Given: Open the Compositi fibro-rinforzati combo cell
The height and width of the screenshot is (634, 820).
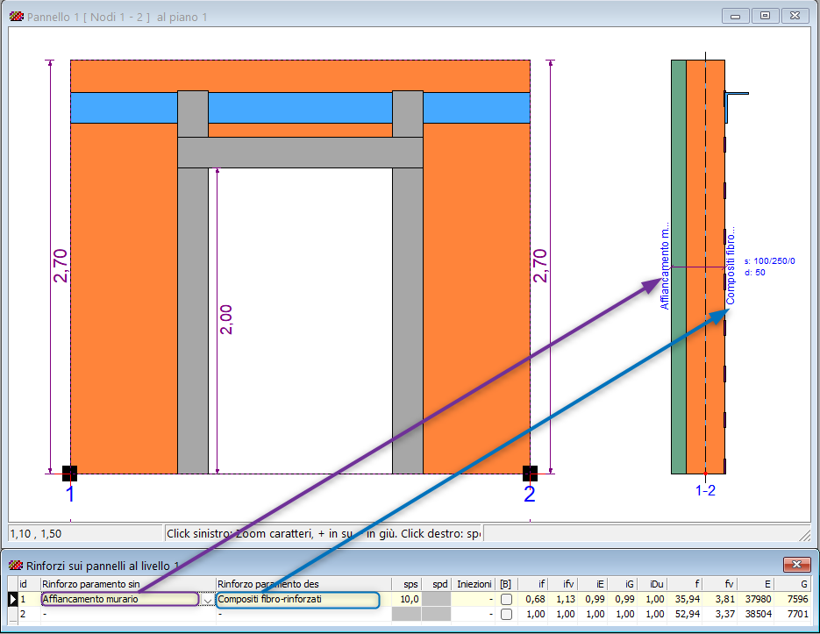Looking at the screenshot, I should (298, 599).
